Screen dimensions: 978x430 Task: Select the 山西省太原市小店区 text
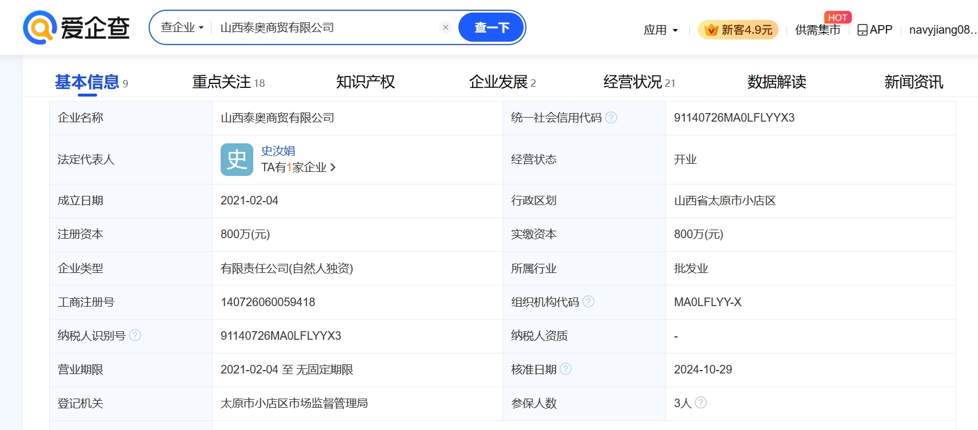pos(725,200)
